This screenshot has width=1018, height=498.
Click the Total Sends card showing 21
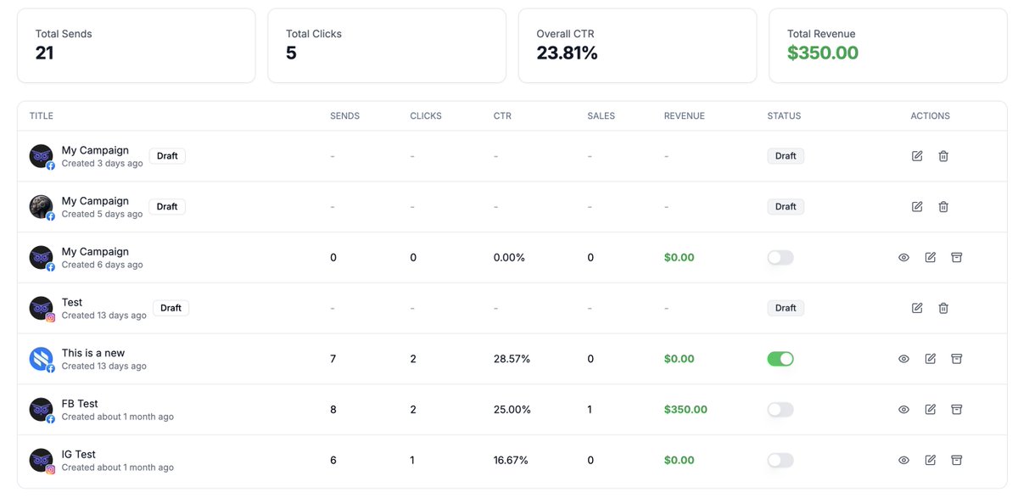click(x=137, y=46)
